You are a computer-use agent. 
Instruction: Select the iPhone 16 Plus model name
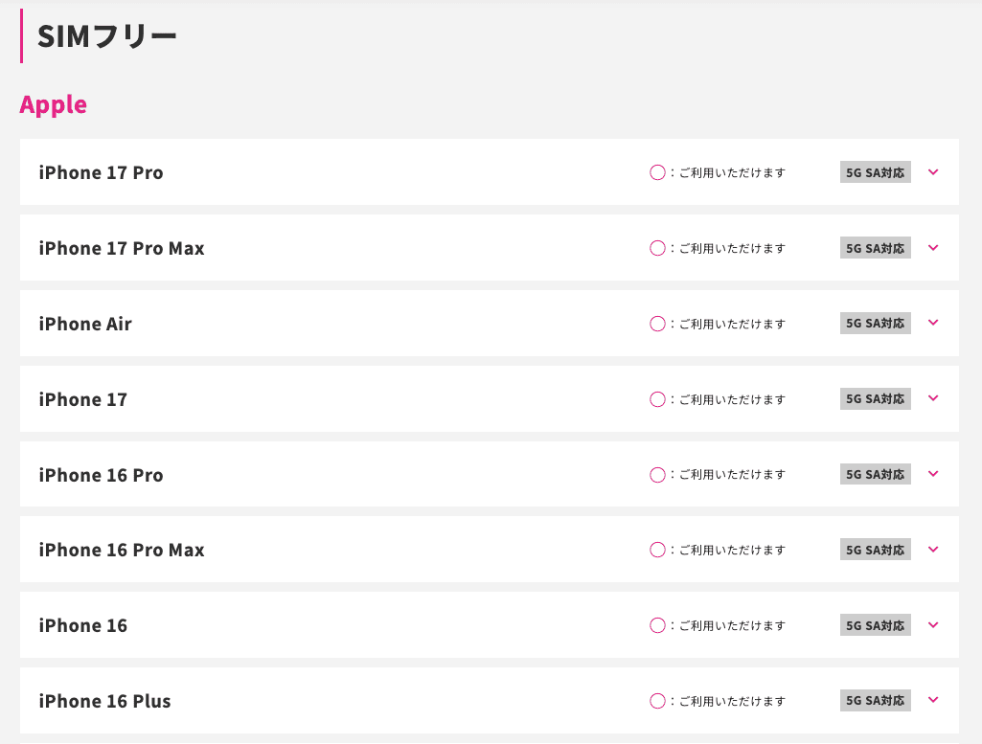point(104,701)
